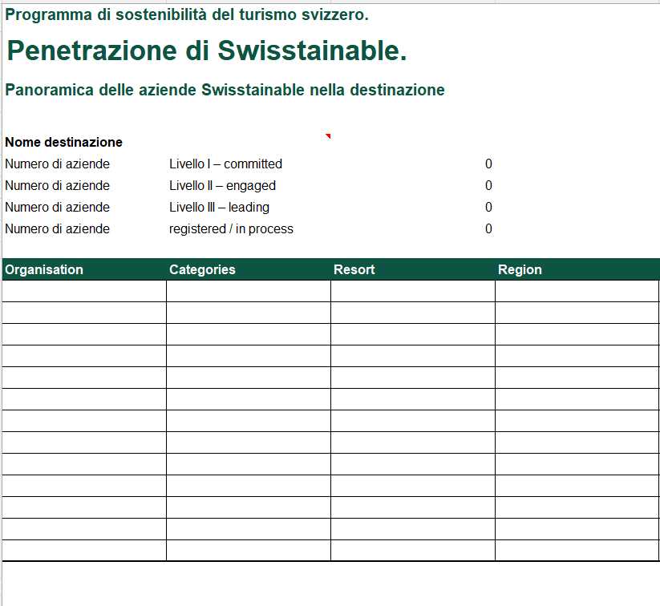Click the 'Region' column header
660x606 pixels.
[577, 270]
